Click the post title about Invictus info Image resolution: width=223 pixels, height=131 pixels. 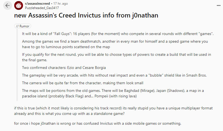click(x=86, y=16)
